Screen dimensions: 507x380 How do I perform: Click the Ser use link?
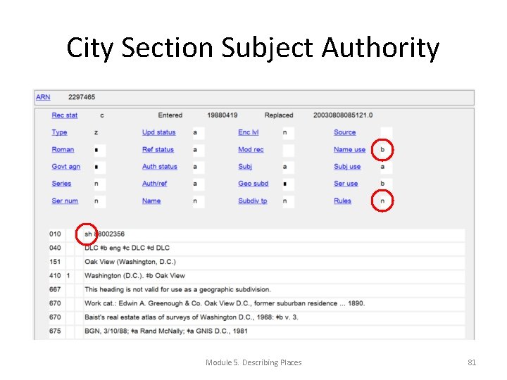pyautogui.click(x=346, y=184)
